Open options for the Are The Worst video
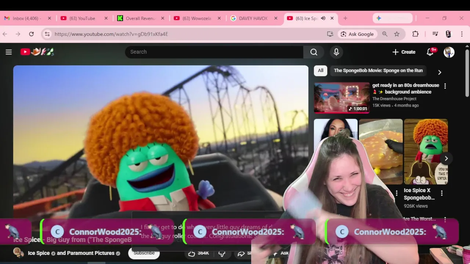This screenshot has height=264, width=470. click(445, 220)
